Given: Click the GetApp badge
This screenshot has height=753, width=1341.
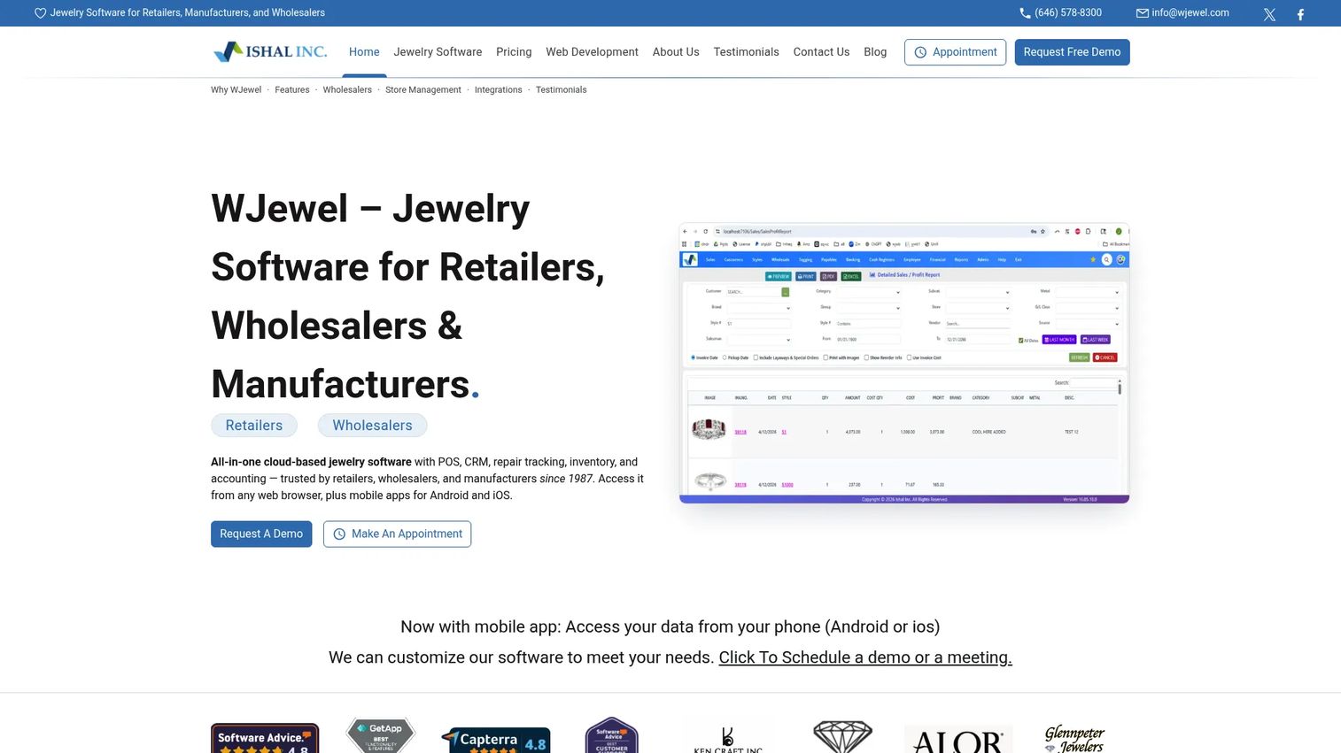Looking at the screenshot, I should tap(381, 735).
